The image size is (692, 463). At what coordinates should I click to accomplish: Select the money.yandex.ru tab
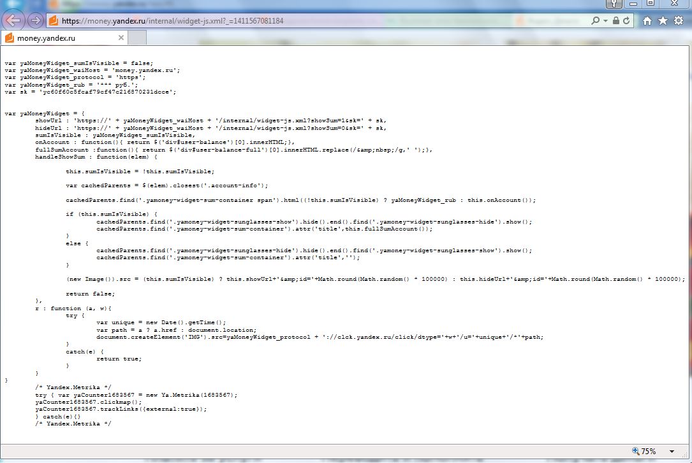point(64,38)
